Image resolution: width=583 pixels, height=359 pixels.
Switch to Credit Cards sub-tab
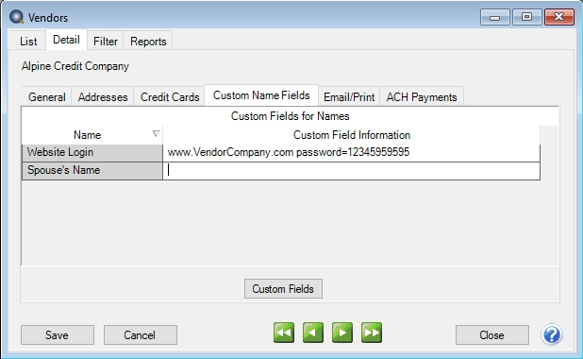point(170,96)
